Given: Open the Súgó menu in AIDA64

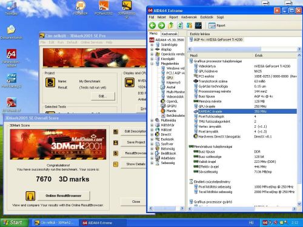Looking at the screenshot, I should [x=220, y=17].
